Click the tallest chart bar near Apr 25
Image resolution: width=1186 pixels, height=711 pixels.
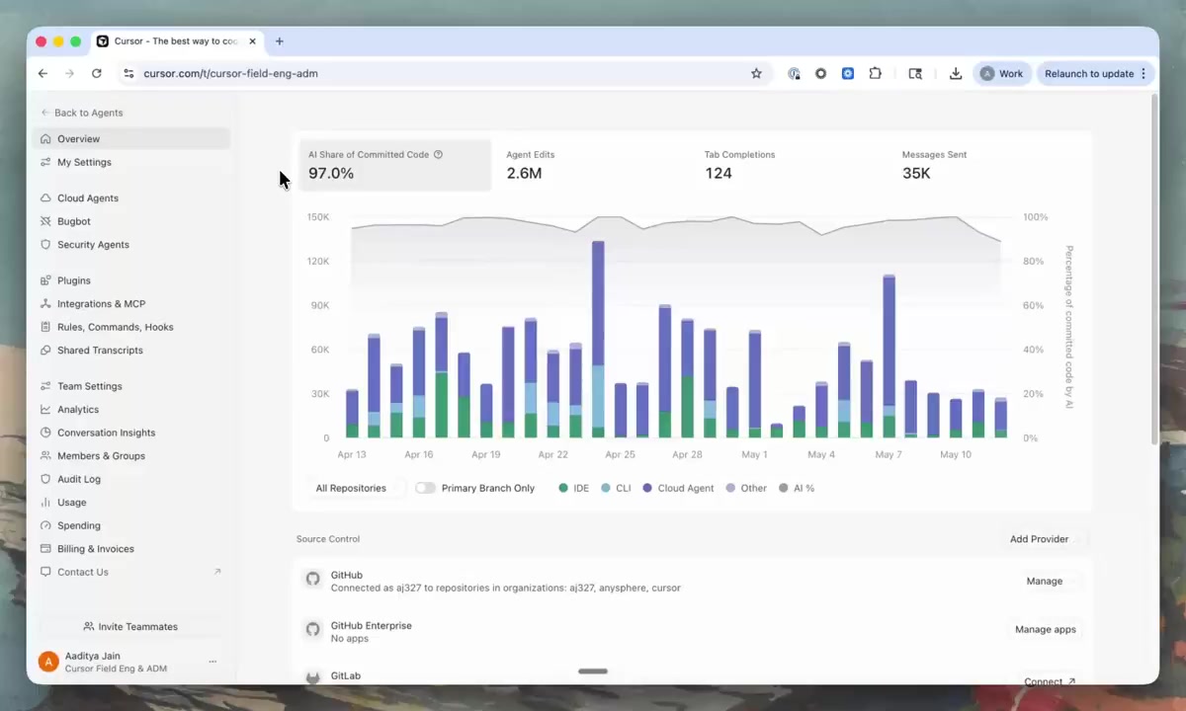coord(598,339)
